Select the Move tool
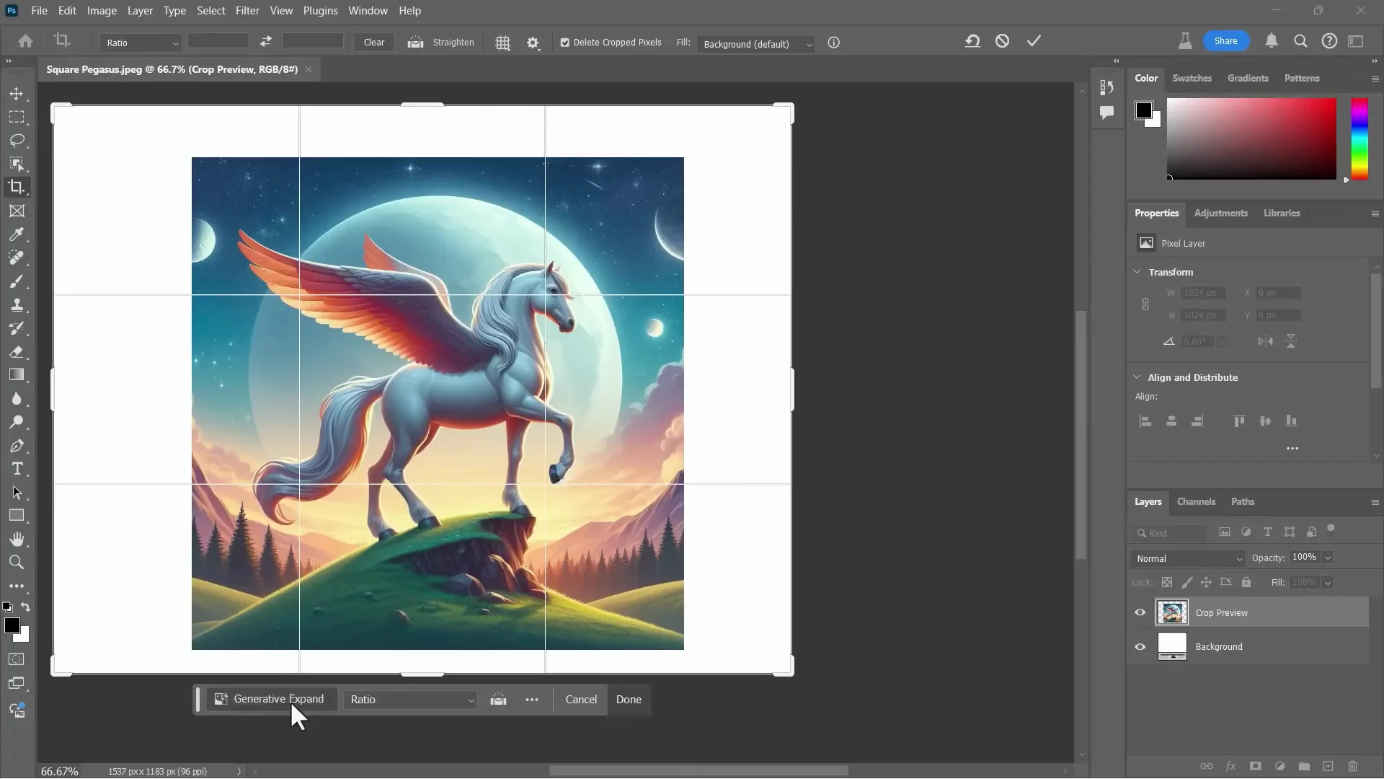 click(17, 94)
